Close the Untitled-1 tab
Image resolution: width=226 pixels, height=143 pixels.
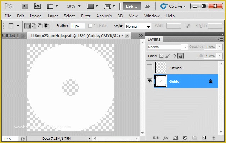[23, 36]
